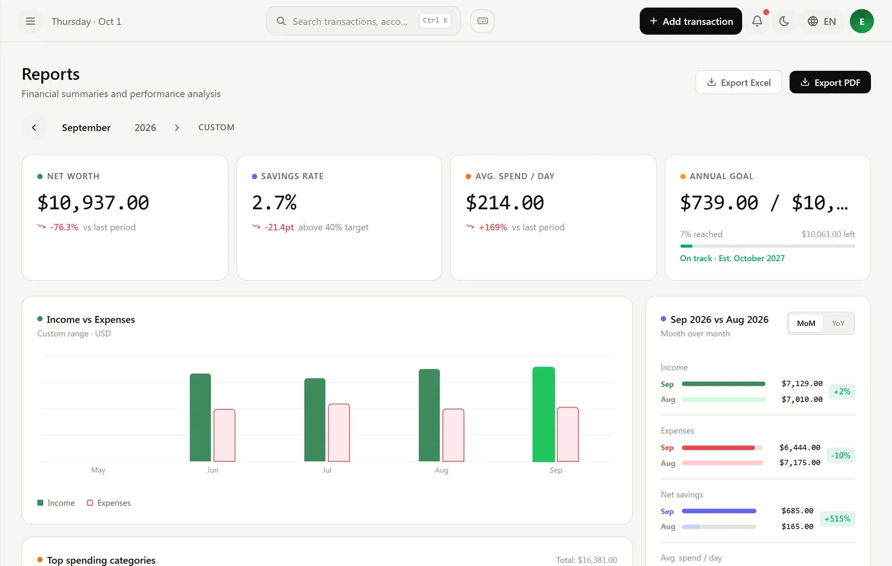Click the Ctrl K shortcut hint

click(435, 21)
